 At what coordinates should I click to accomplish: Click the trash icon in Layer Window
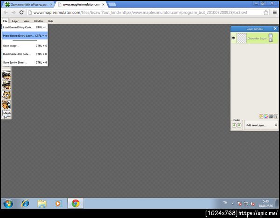pyautogui.click(x=275, y=117)
